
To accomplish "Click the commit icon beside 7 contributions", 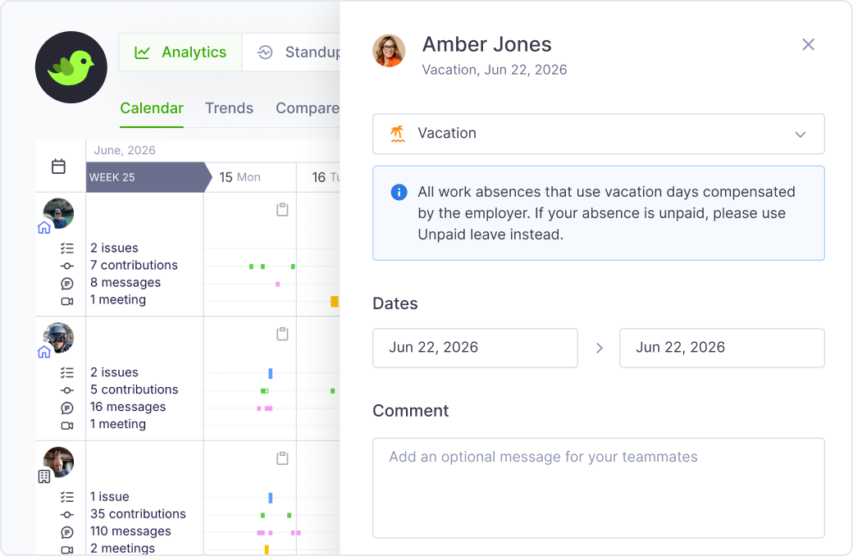I will coord(67,266).
